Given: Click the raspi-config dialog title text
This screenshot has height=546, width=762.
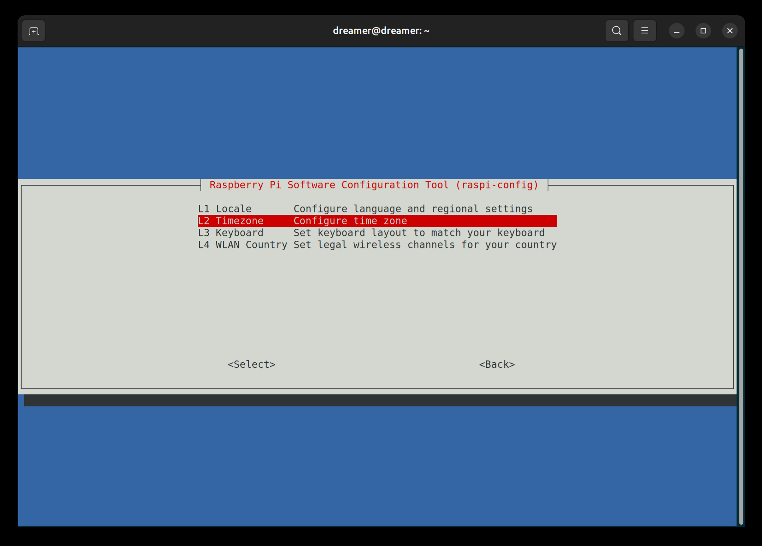Looking at the screenshot, I should pos(374,185).
